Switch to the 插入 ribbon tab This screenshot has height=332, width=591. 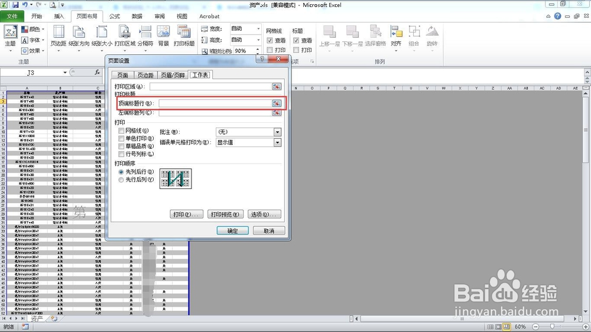59,16
